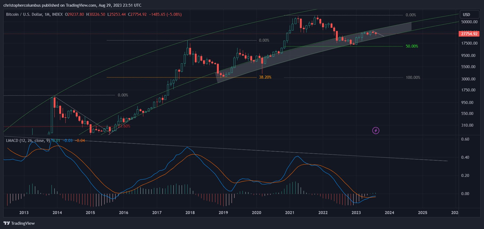The height and width of the screenshot is (229, 484).
Task: Click the 100.00% Fibonacci level label
Action: [413, 77]
